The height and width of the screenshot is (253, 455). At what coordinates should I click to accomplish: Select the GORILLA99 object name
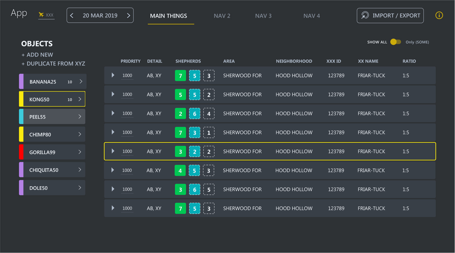tap(42, 152)
